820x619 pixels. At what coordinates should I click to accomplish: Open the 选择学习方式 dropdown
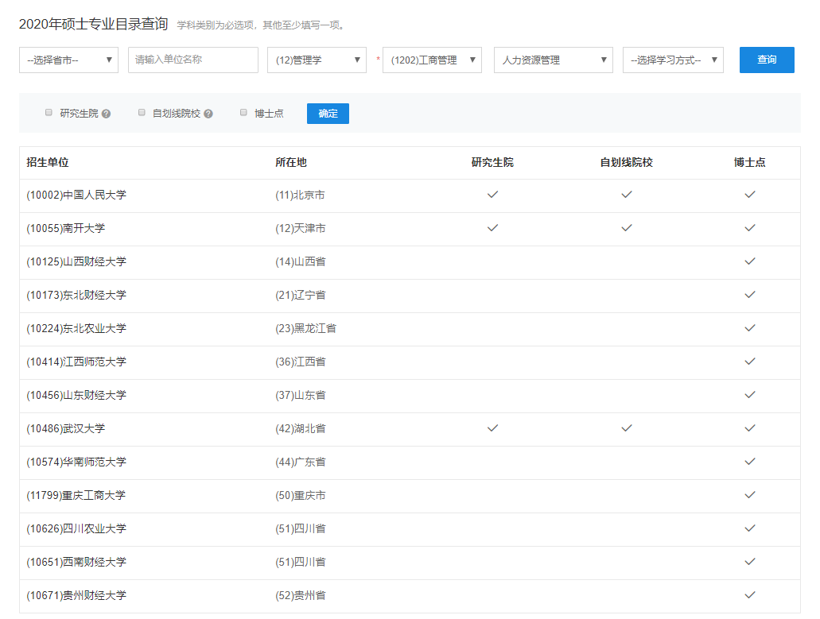[x=673, y=60]
